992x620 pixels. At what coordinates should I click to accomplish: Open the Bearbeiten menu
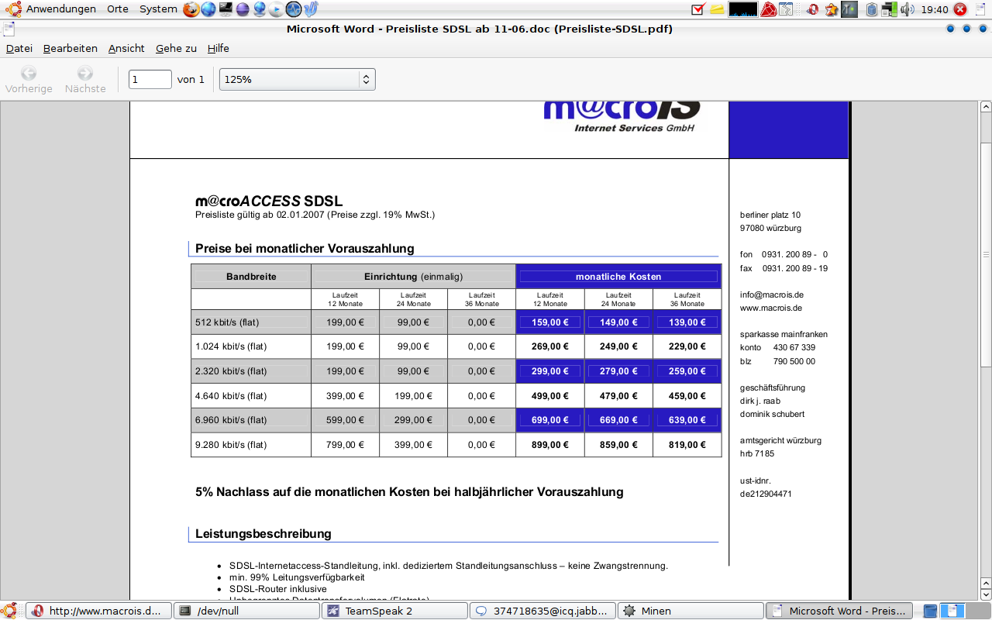(71, 48)
